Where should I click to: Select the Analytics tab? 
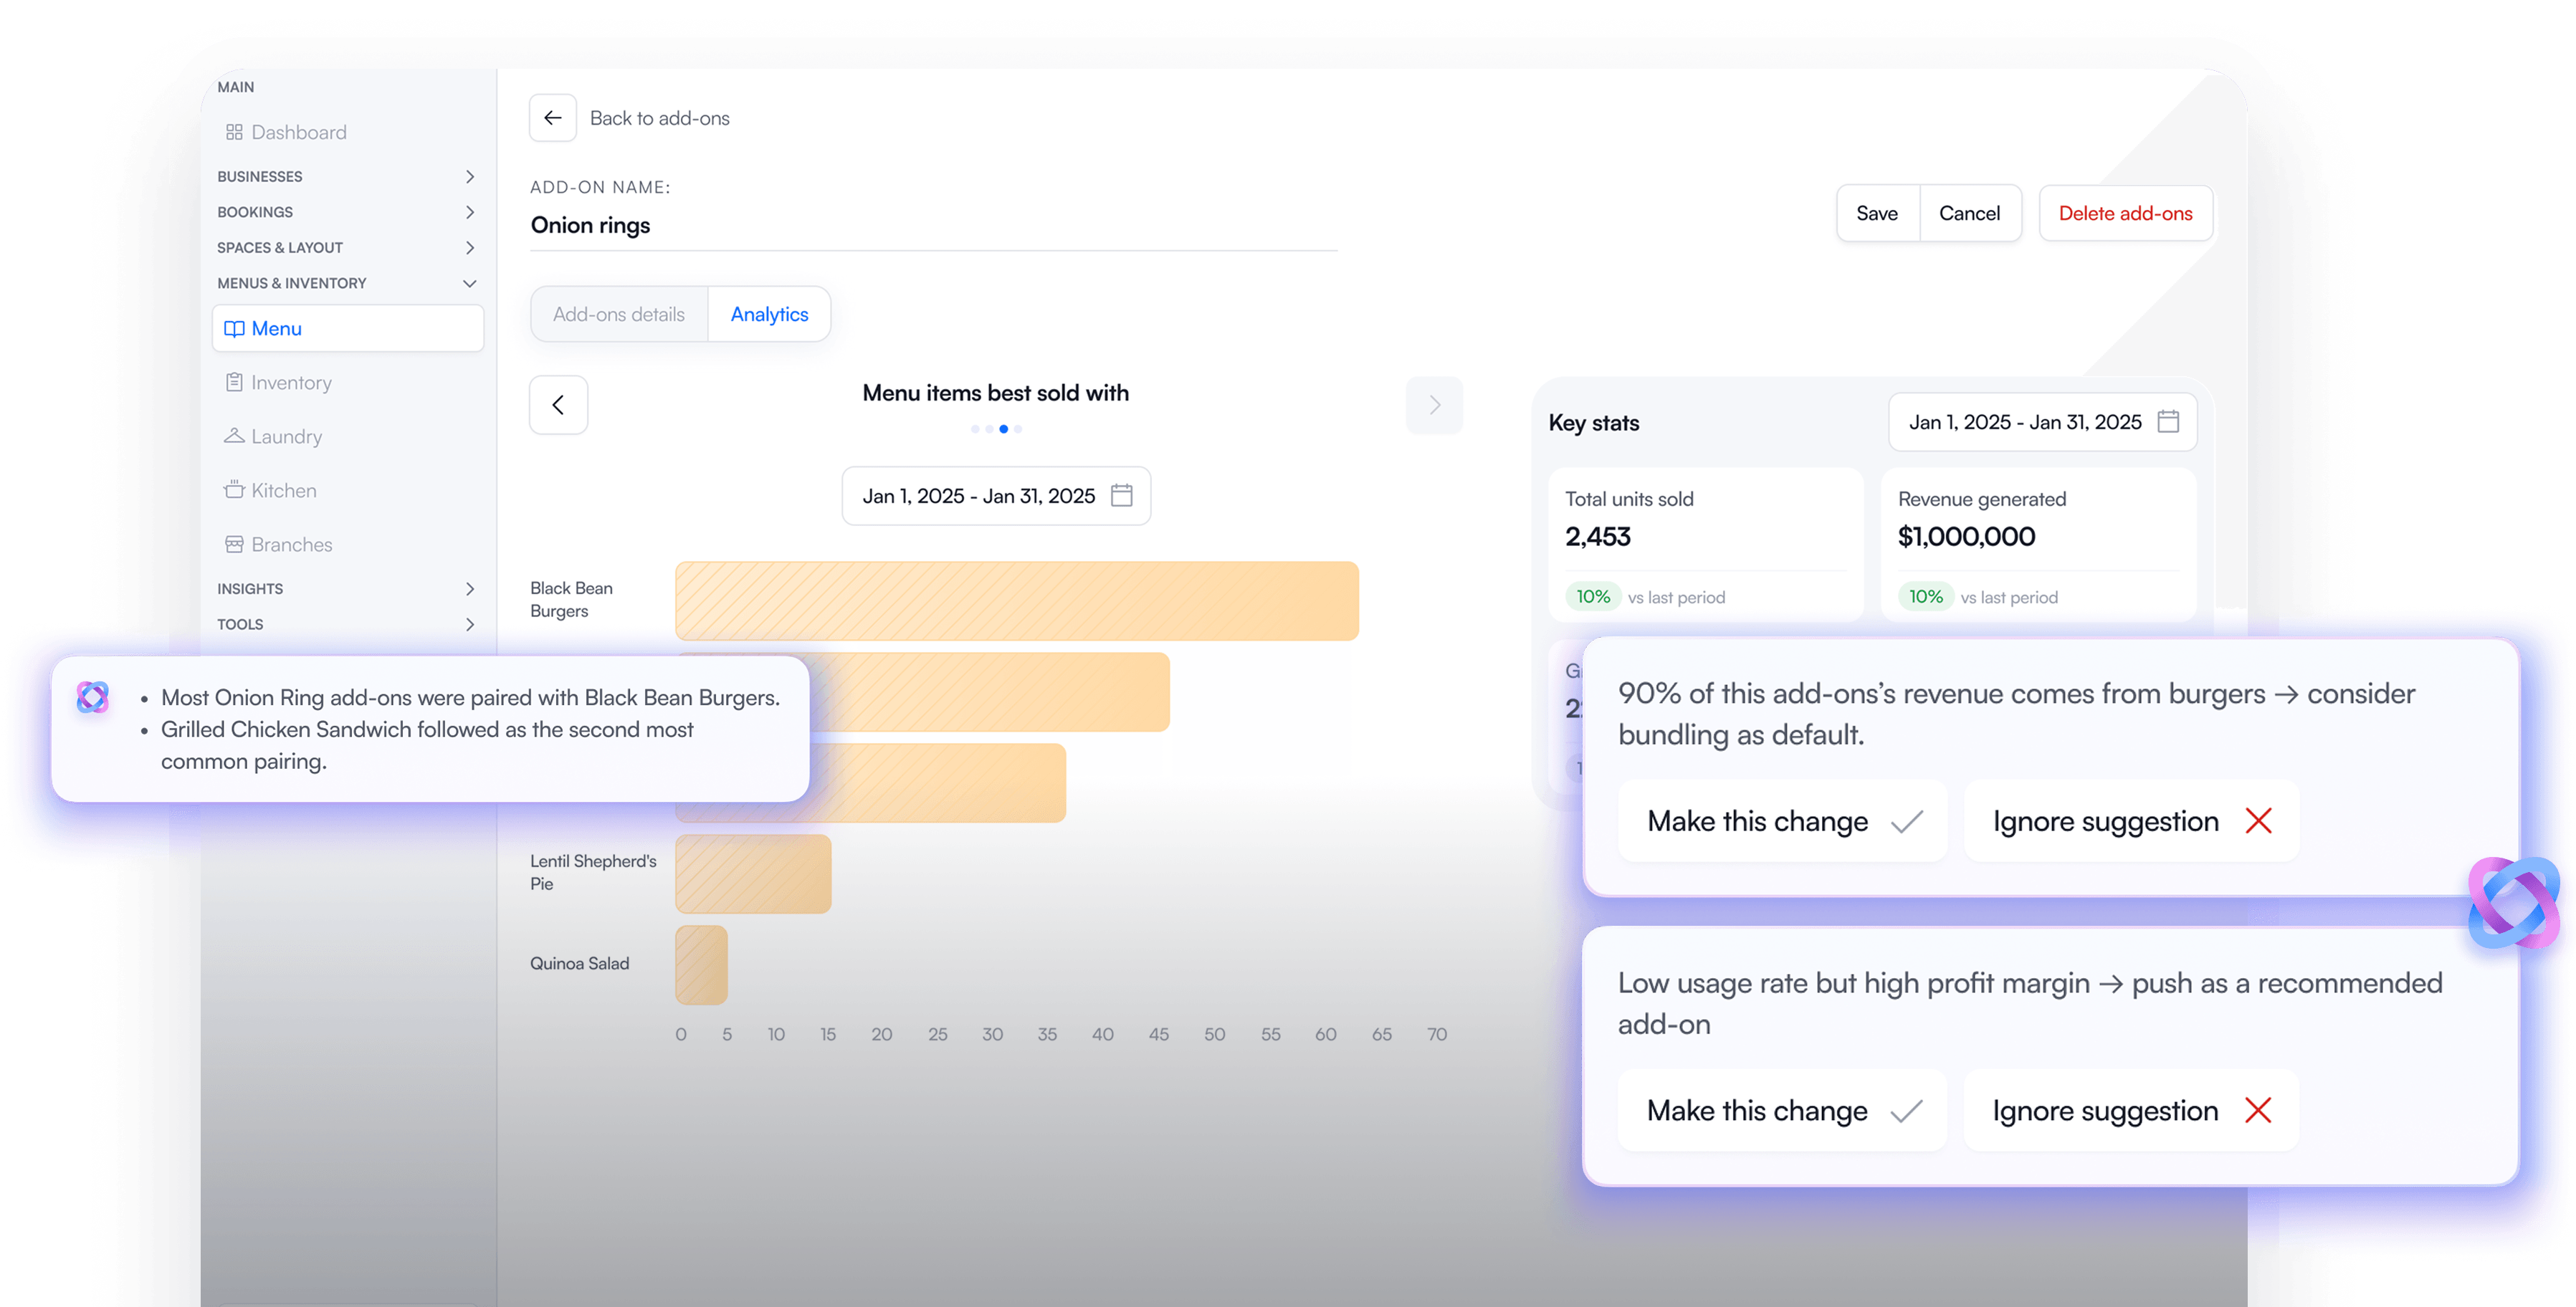[x=769, y=314]
